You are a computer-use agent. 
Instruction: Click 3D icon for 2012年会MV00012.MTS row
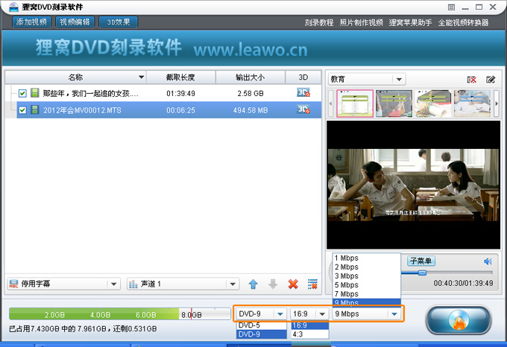[303, 109]
